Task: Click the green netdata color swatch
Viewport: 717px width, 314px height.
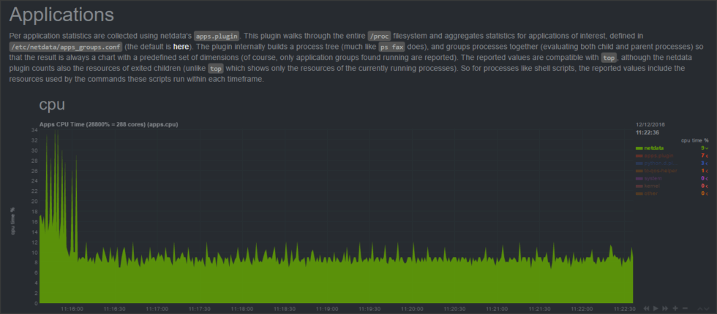Action: pyautogui.click(x=639, y=148)
